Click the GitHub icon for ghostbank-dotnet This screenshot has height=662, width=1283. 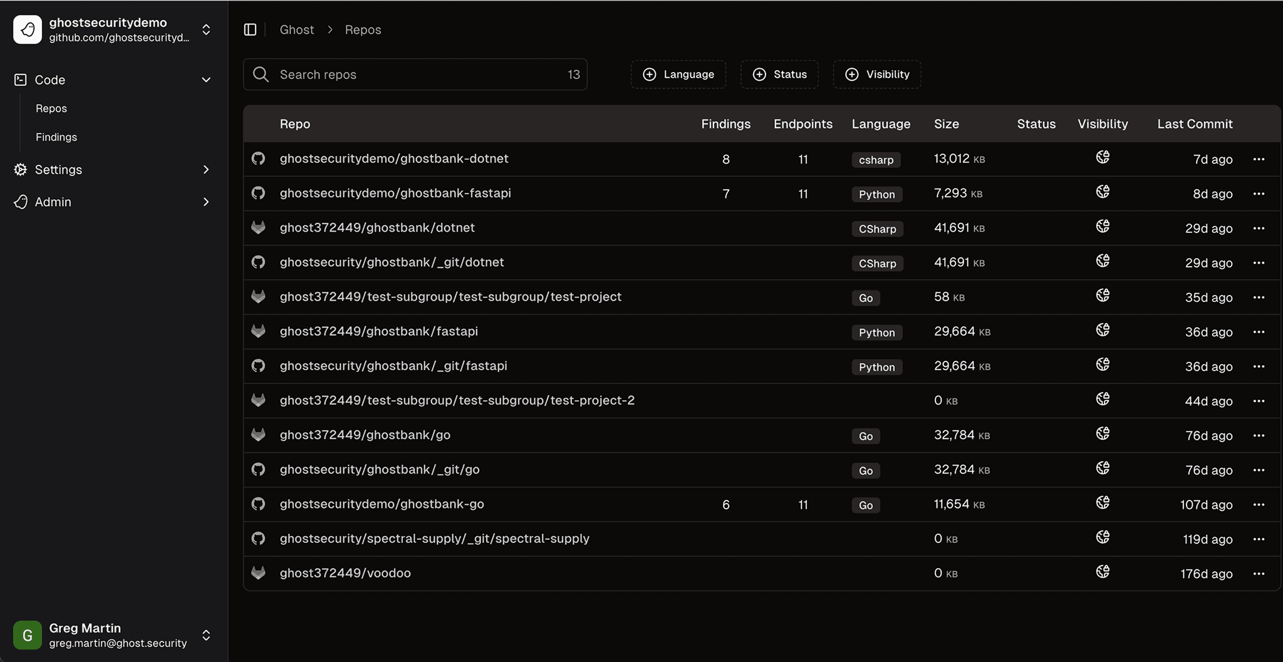tap(258, 158)
